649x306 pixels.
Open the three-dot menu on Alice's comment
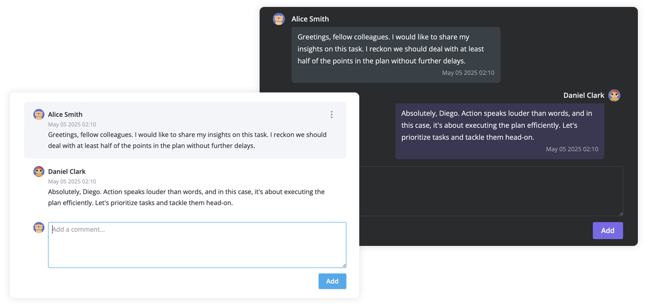click(x=331, y=114)
